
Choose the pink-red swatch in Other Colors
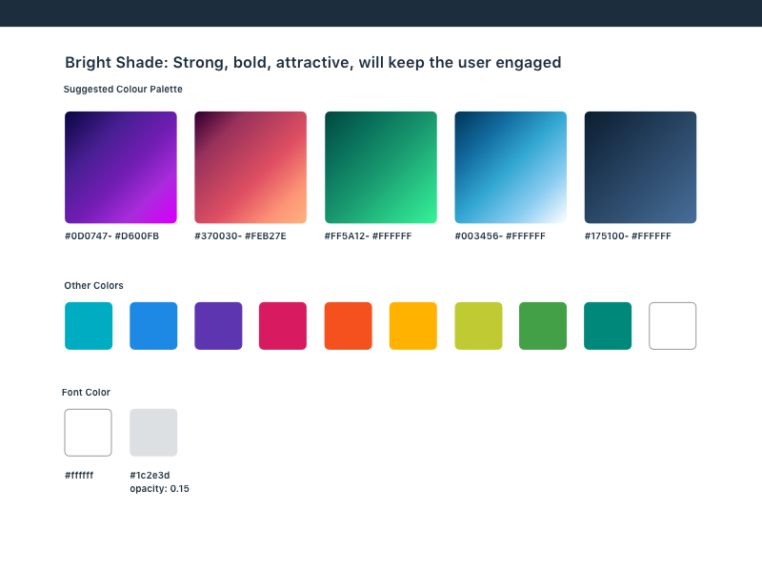coord(283,326)
